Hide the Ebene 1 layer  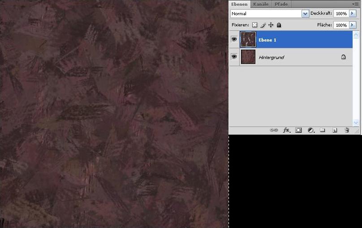(x=234, y=39)
